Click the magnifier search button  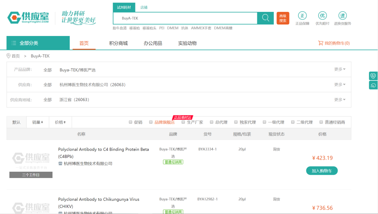tap(265, 18)
